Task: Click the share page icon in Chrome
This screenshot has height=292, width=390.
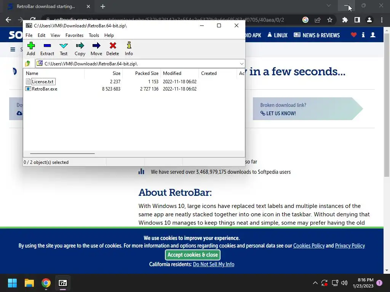Action: click(x=318, y=20)
